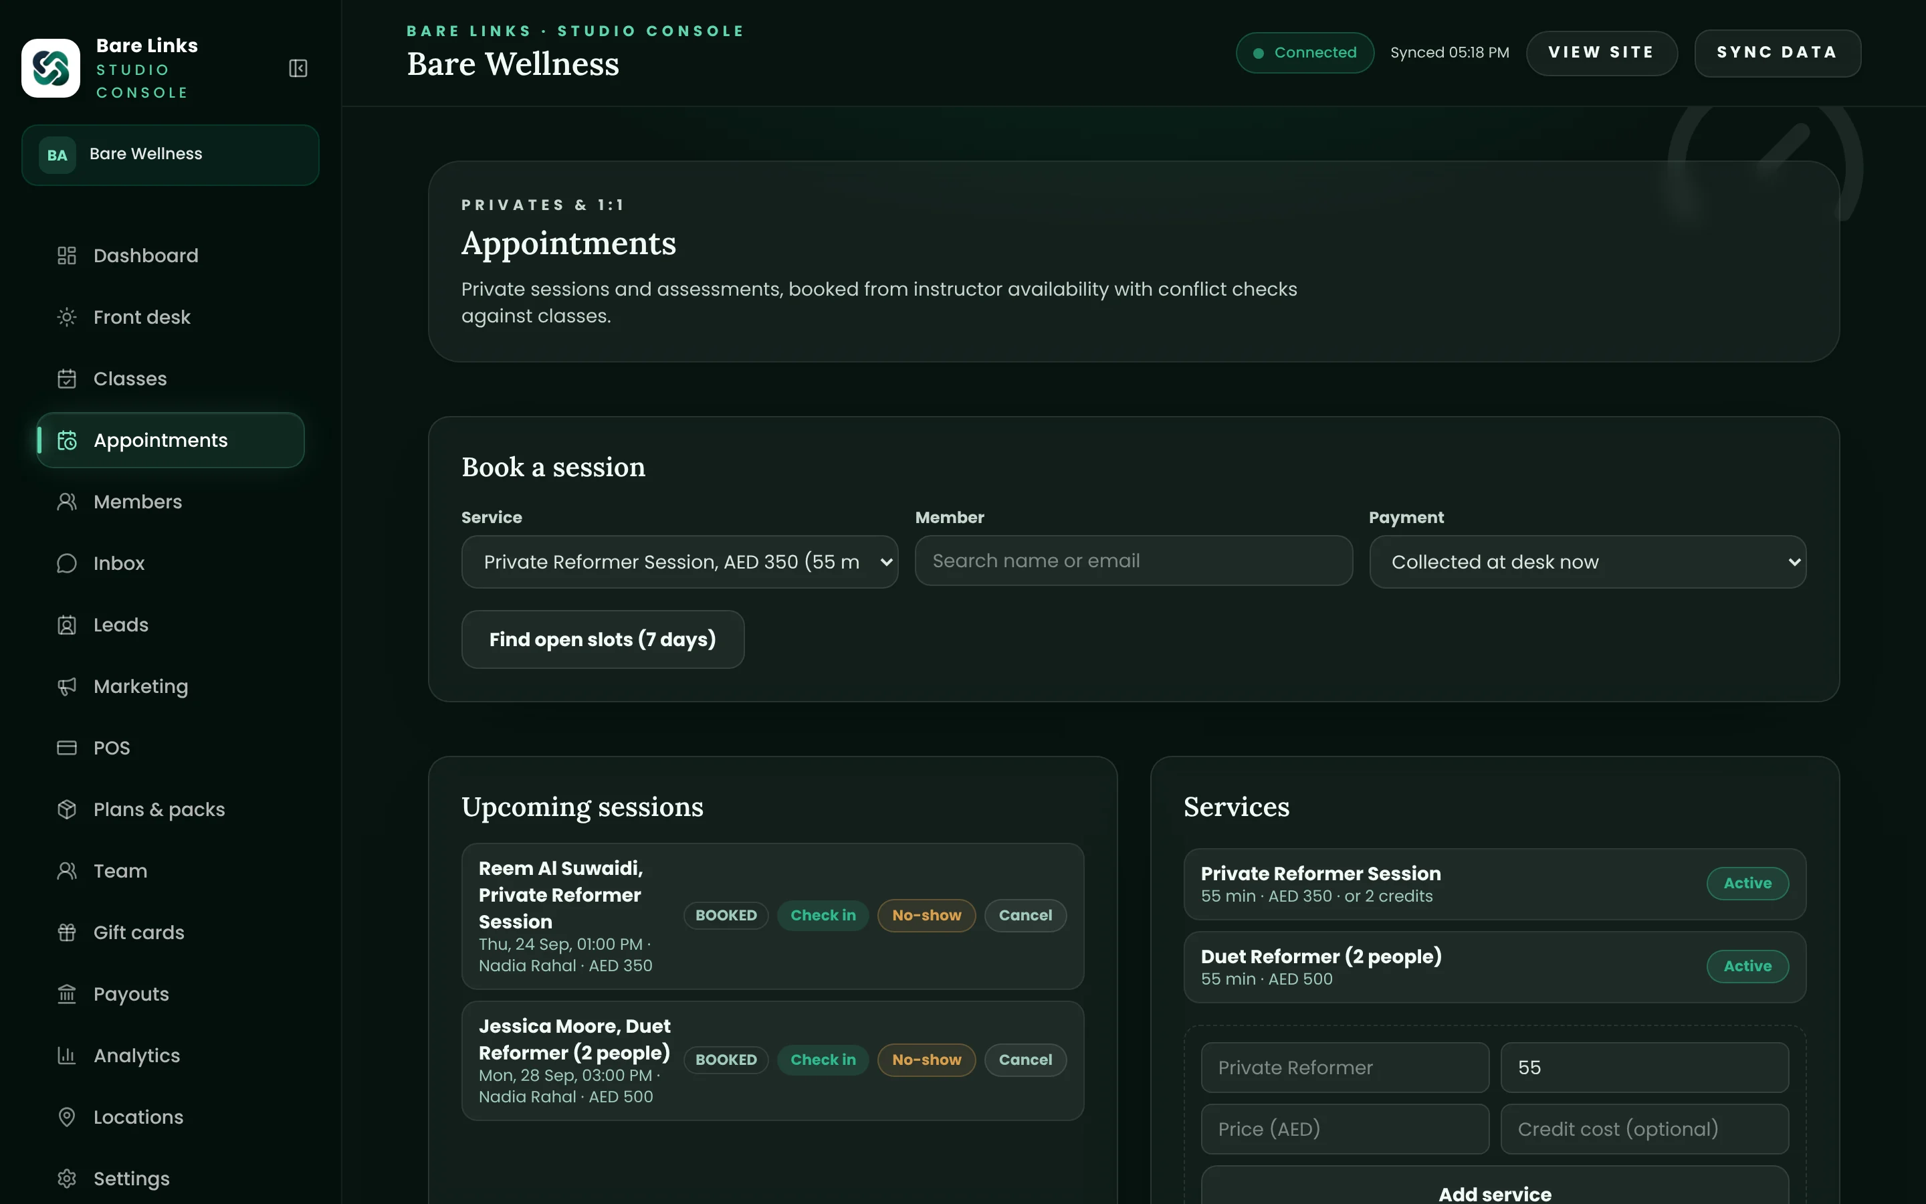The width and height of the screenshot is (1926, 1204).
Task: Toggle Active status of Private Reformer Session
Action: [x=1747, y=884]
